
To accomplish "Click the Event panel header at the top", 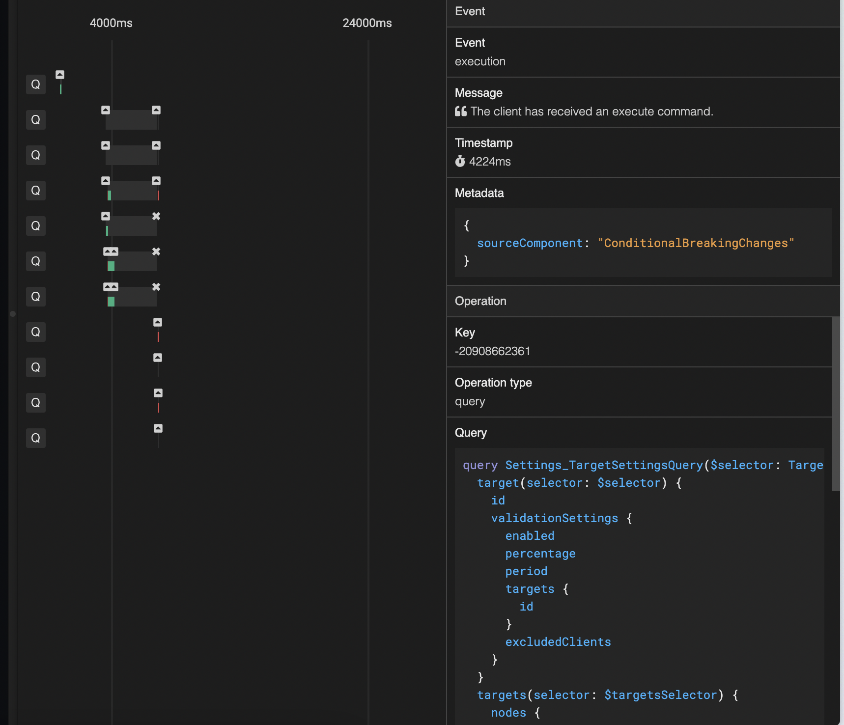I will click(x=470, y=11).
